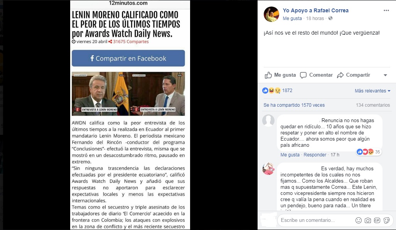Image resolution: width=396 pixels, height=230 pixels.
Task: Click the thumbs-up Me gusta icon
Action: point(268,75)
